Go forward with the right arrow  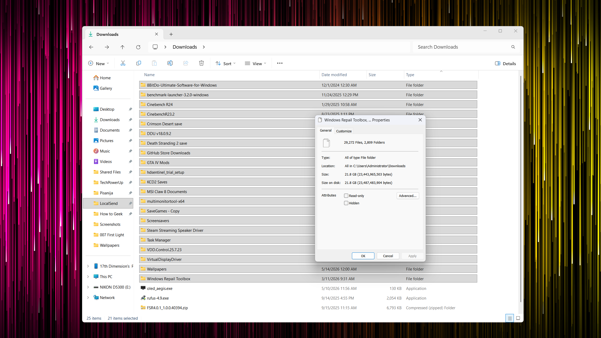(107, 47)
